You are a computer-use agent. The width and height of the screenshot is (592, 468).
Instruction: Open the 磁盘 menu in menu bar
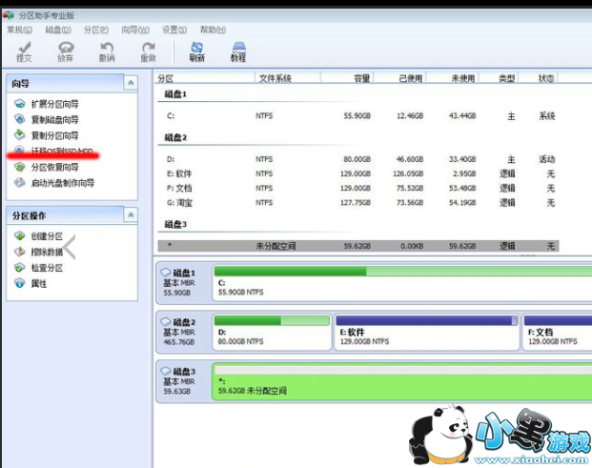coord(57,30)
